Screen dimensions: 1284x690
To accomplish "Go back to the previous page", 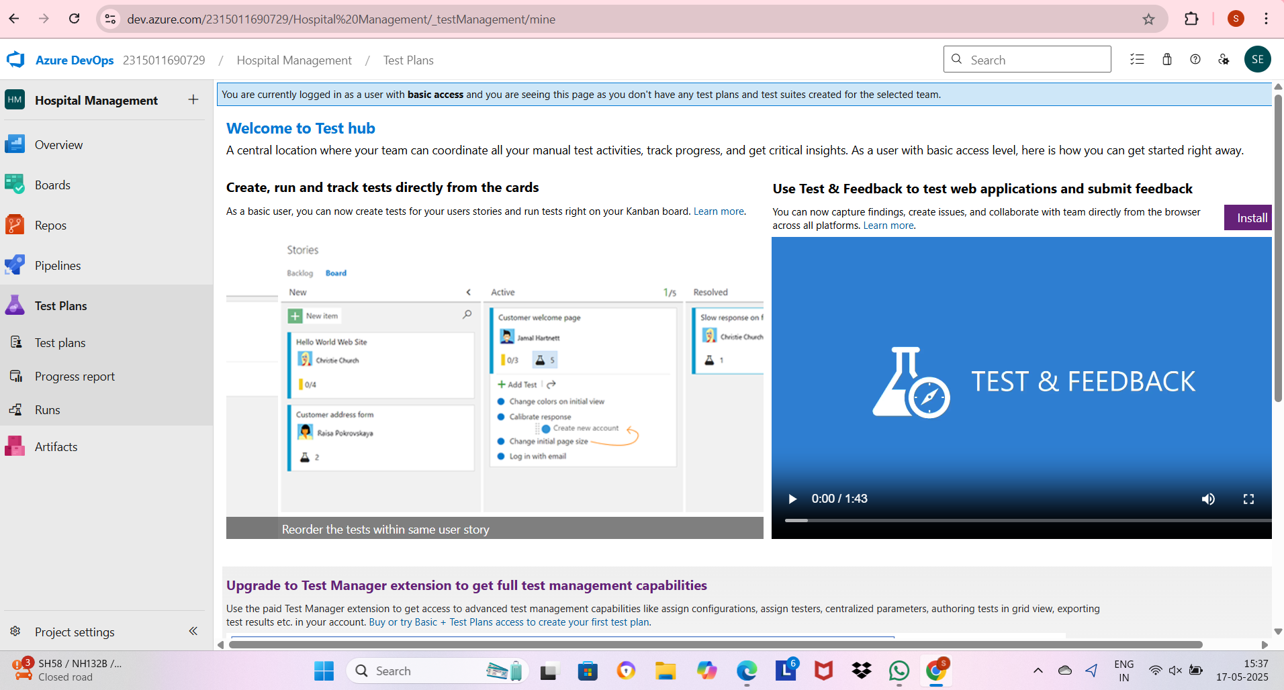I will coord(14,19).
